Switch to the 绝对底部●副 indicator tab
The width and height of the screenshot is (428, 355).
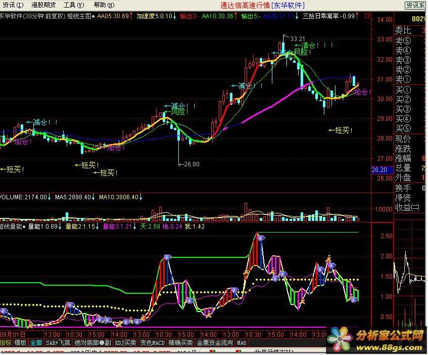coord(92,343)
